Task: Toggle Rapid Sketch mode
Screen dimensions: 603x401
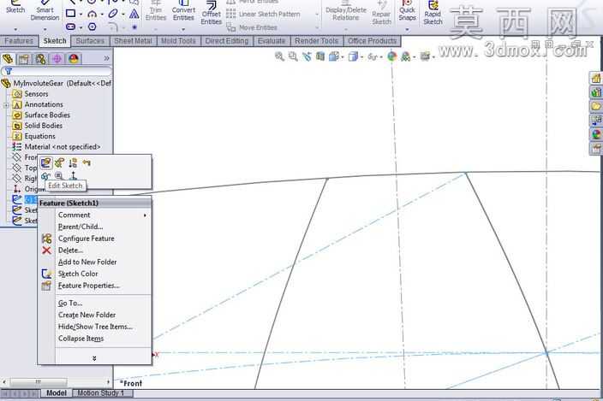Action: pyautogui.click(x=433, y=13)
